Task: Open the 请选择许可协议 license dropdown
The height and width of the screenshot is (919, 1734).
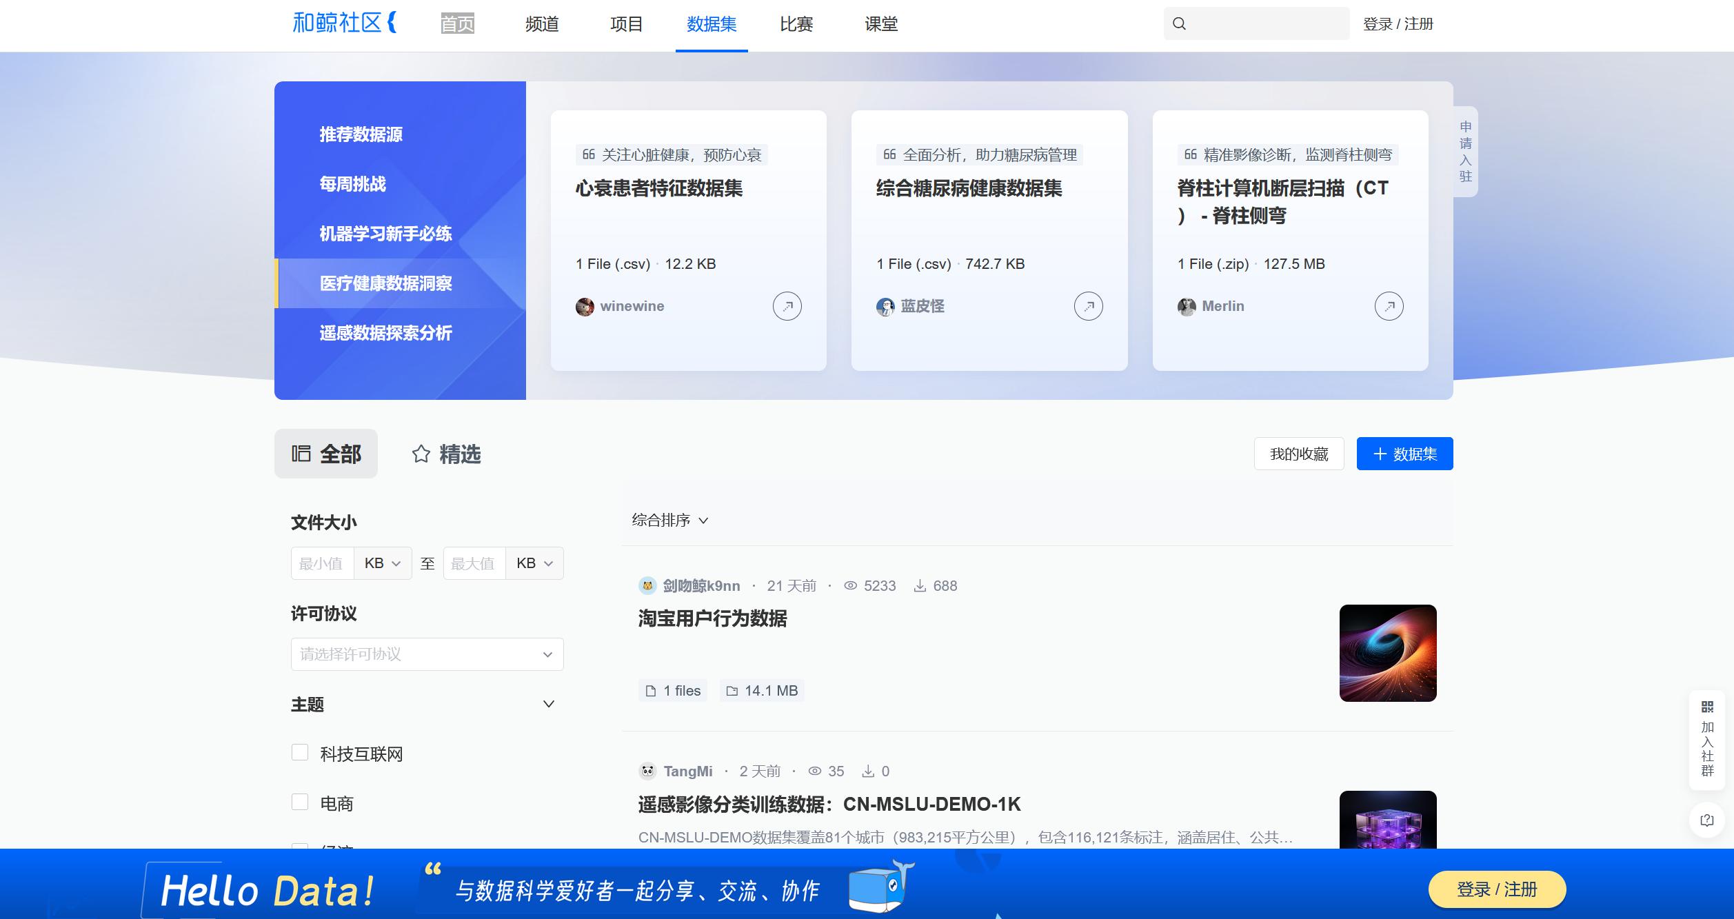Action: click(x=427, y=654)
